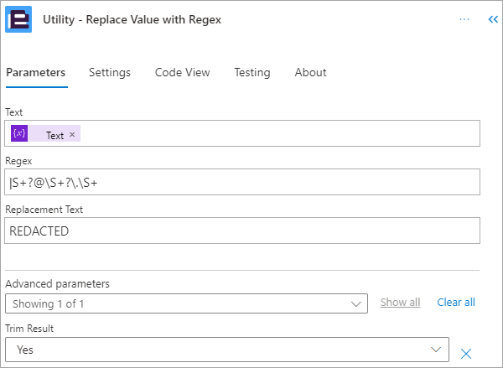Remove Trim Result parameter with X icon
Screen dimensions: 503x368
[466, 354]
